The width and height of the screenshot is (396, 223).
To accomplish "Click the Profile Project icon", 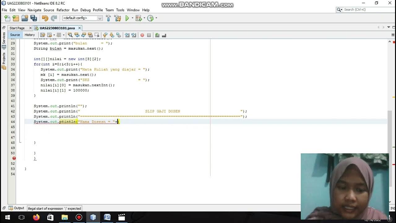I will [x=150, y=18].
